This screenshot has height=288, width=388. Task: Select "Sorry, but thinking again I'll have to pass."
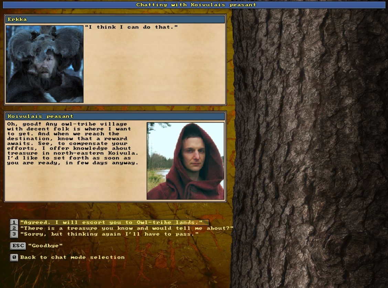point(109,234)
